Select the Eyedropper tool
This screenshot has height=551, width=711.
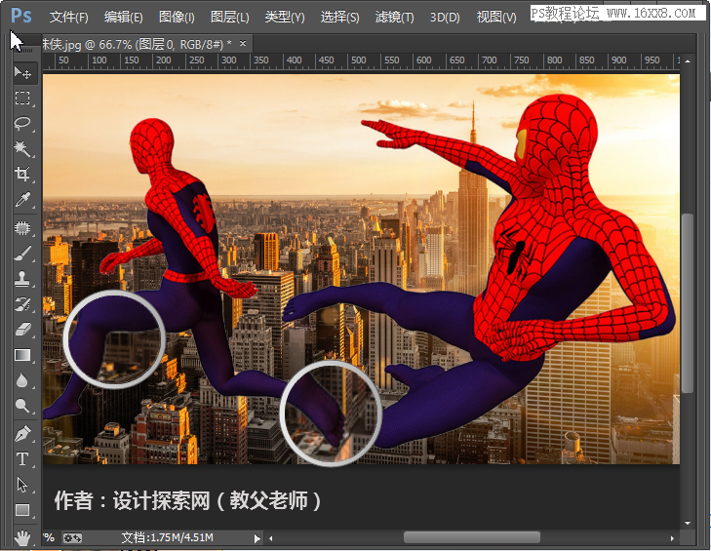click(x=22, y=199)
